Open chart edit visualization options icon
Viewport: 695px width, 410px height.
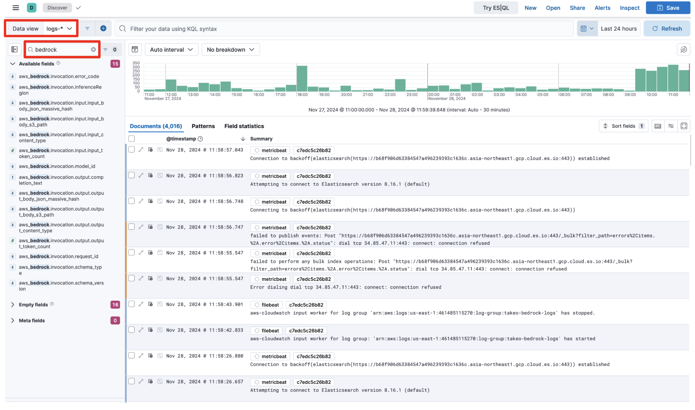(683, 49)
